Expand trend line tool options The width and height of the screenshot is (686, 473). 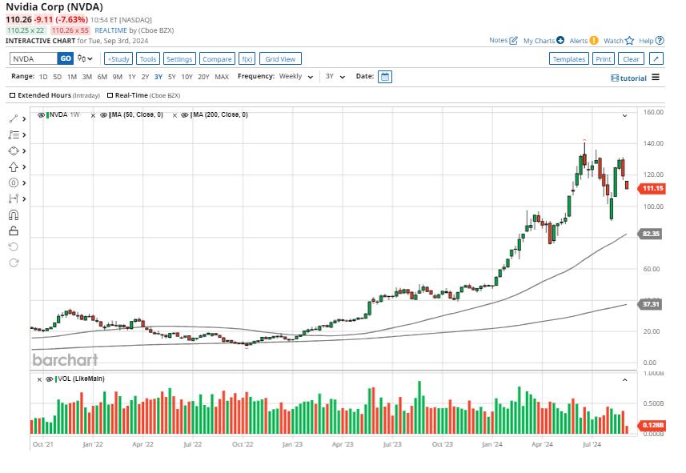(x=24, y=119)
